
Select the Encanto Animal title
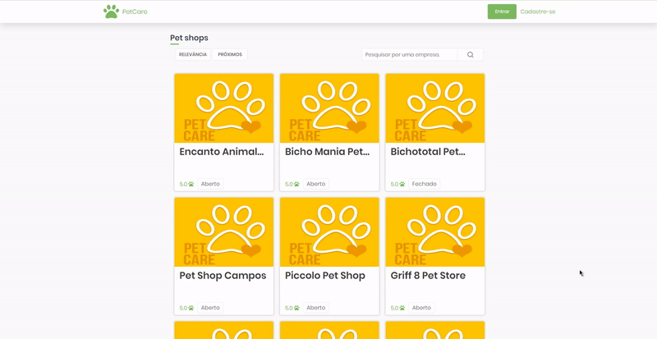222,152
